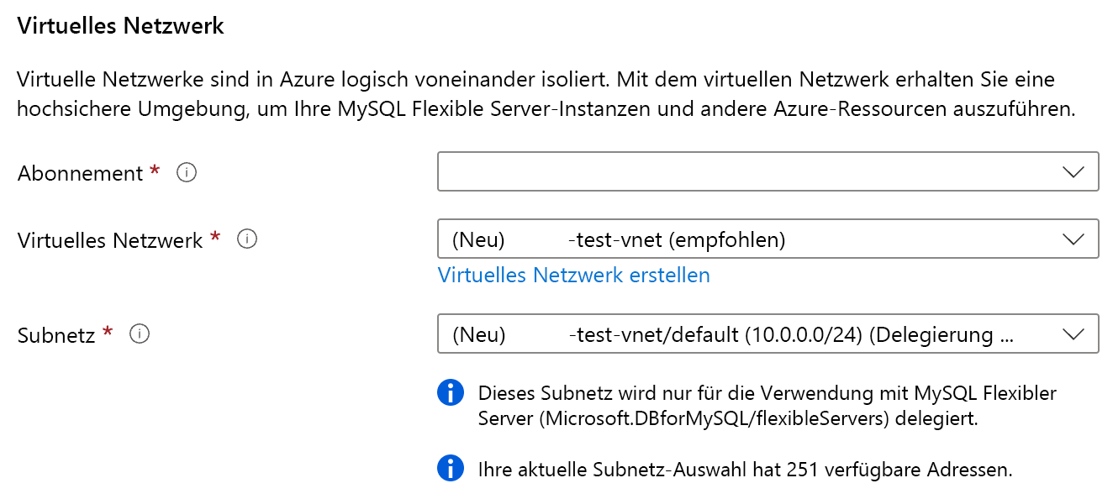Viewport: 1113px width, 499px height.
Task: Click the chevron on the Abonnement field
Action: coord(1073,171)
